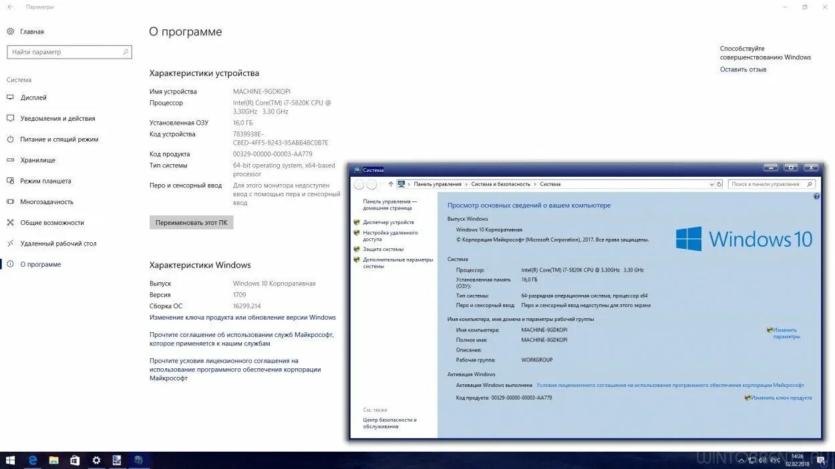Open license terms link beside Активация Windows выполнена

click(x=670, y=385)
